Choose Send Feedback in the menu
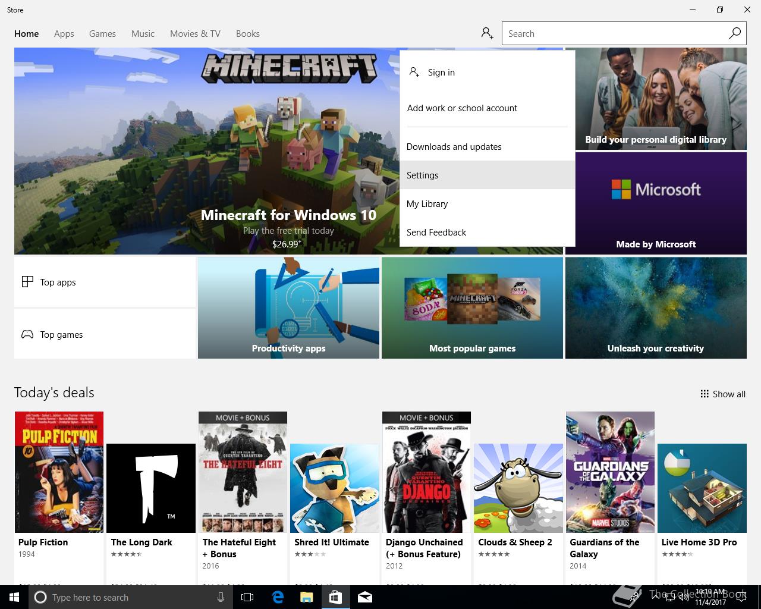This screenshot has height=609, width=761. [x=487, y=232]
